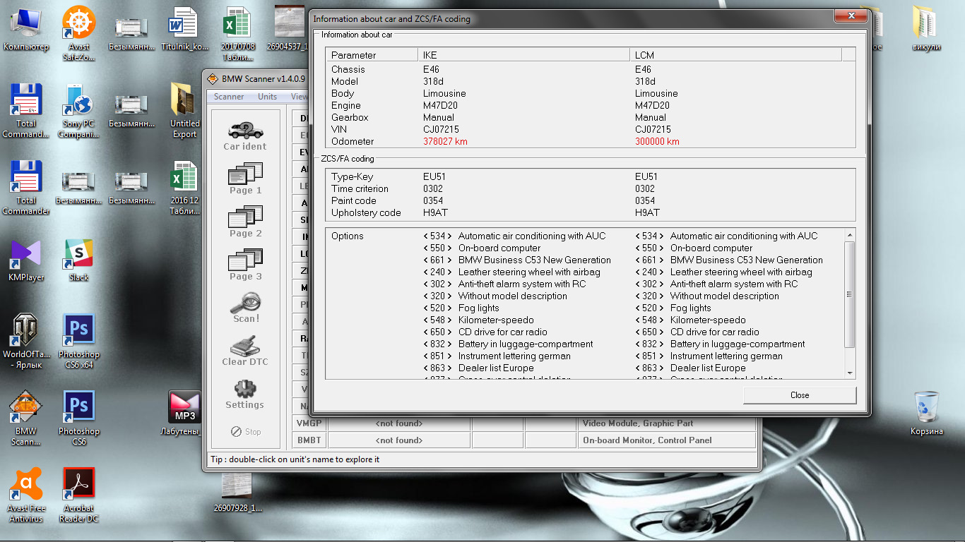965x542 pixels.
Task: Click IKE option 534 Automatic air conditioning
Action: click(514, 236)
